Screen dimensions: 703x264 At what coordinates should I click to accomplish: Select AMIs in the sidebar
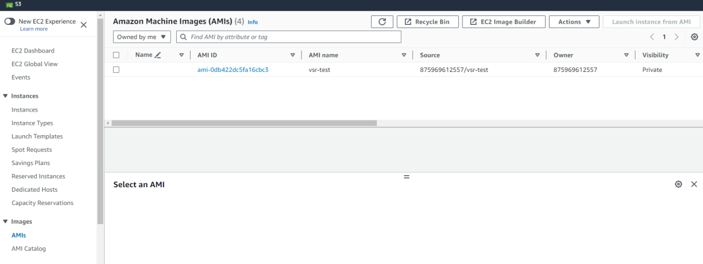19,235
